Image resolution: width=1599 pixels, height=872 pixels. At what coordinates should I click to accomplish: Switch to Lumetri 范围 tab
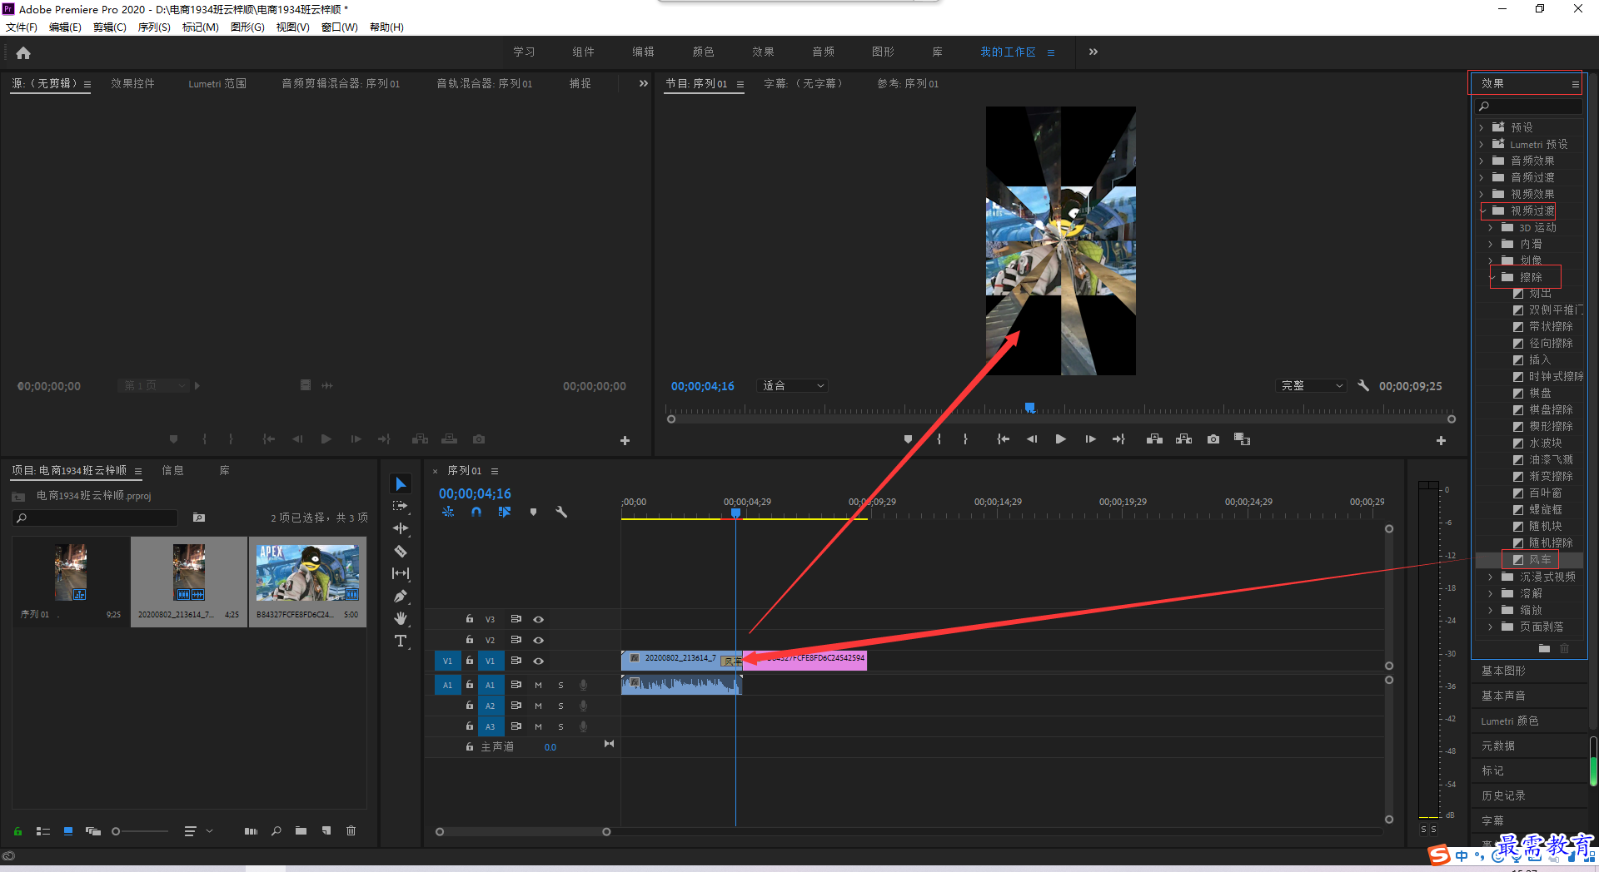point(217,84)
